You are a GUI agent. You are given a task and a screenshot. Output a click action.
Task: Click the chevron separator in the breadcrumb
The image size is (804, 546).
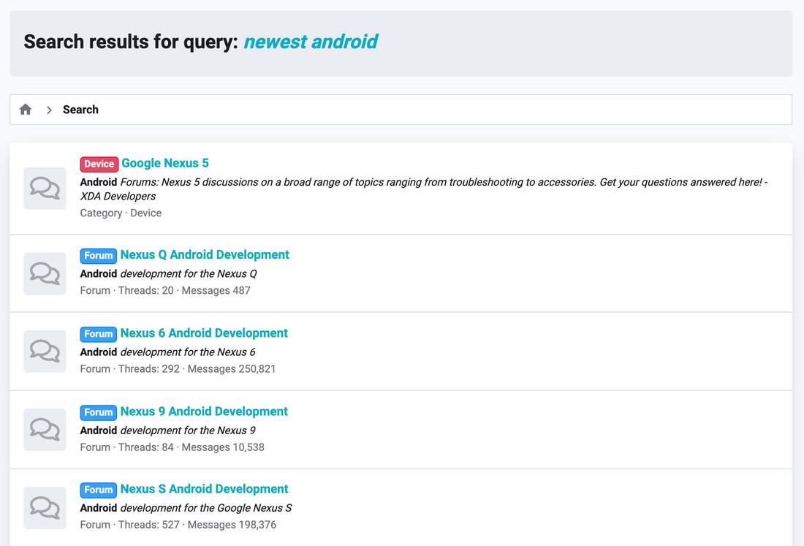[x=48, y=109]
